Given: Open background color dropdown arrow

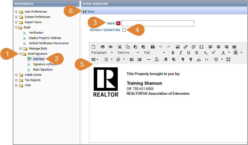Looking at the screenshot, I should (x=241, y=52).
